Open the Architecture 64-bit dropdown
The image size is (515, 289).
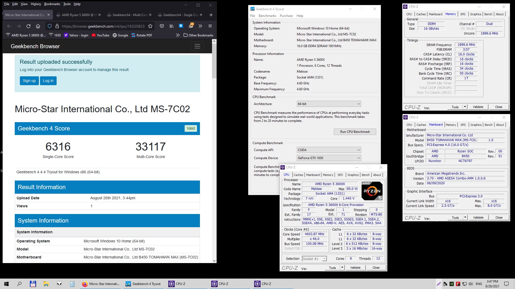point(329,104)
